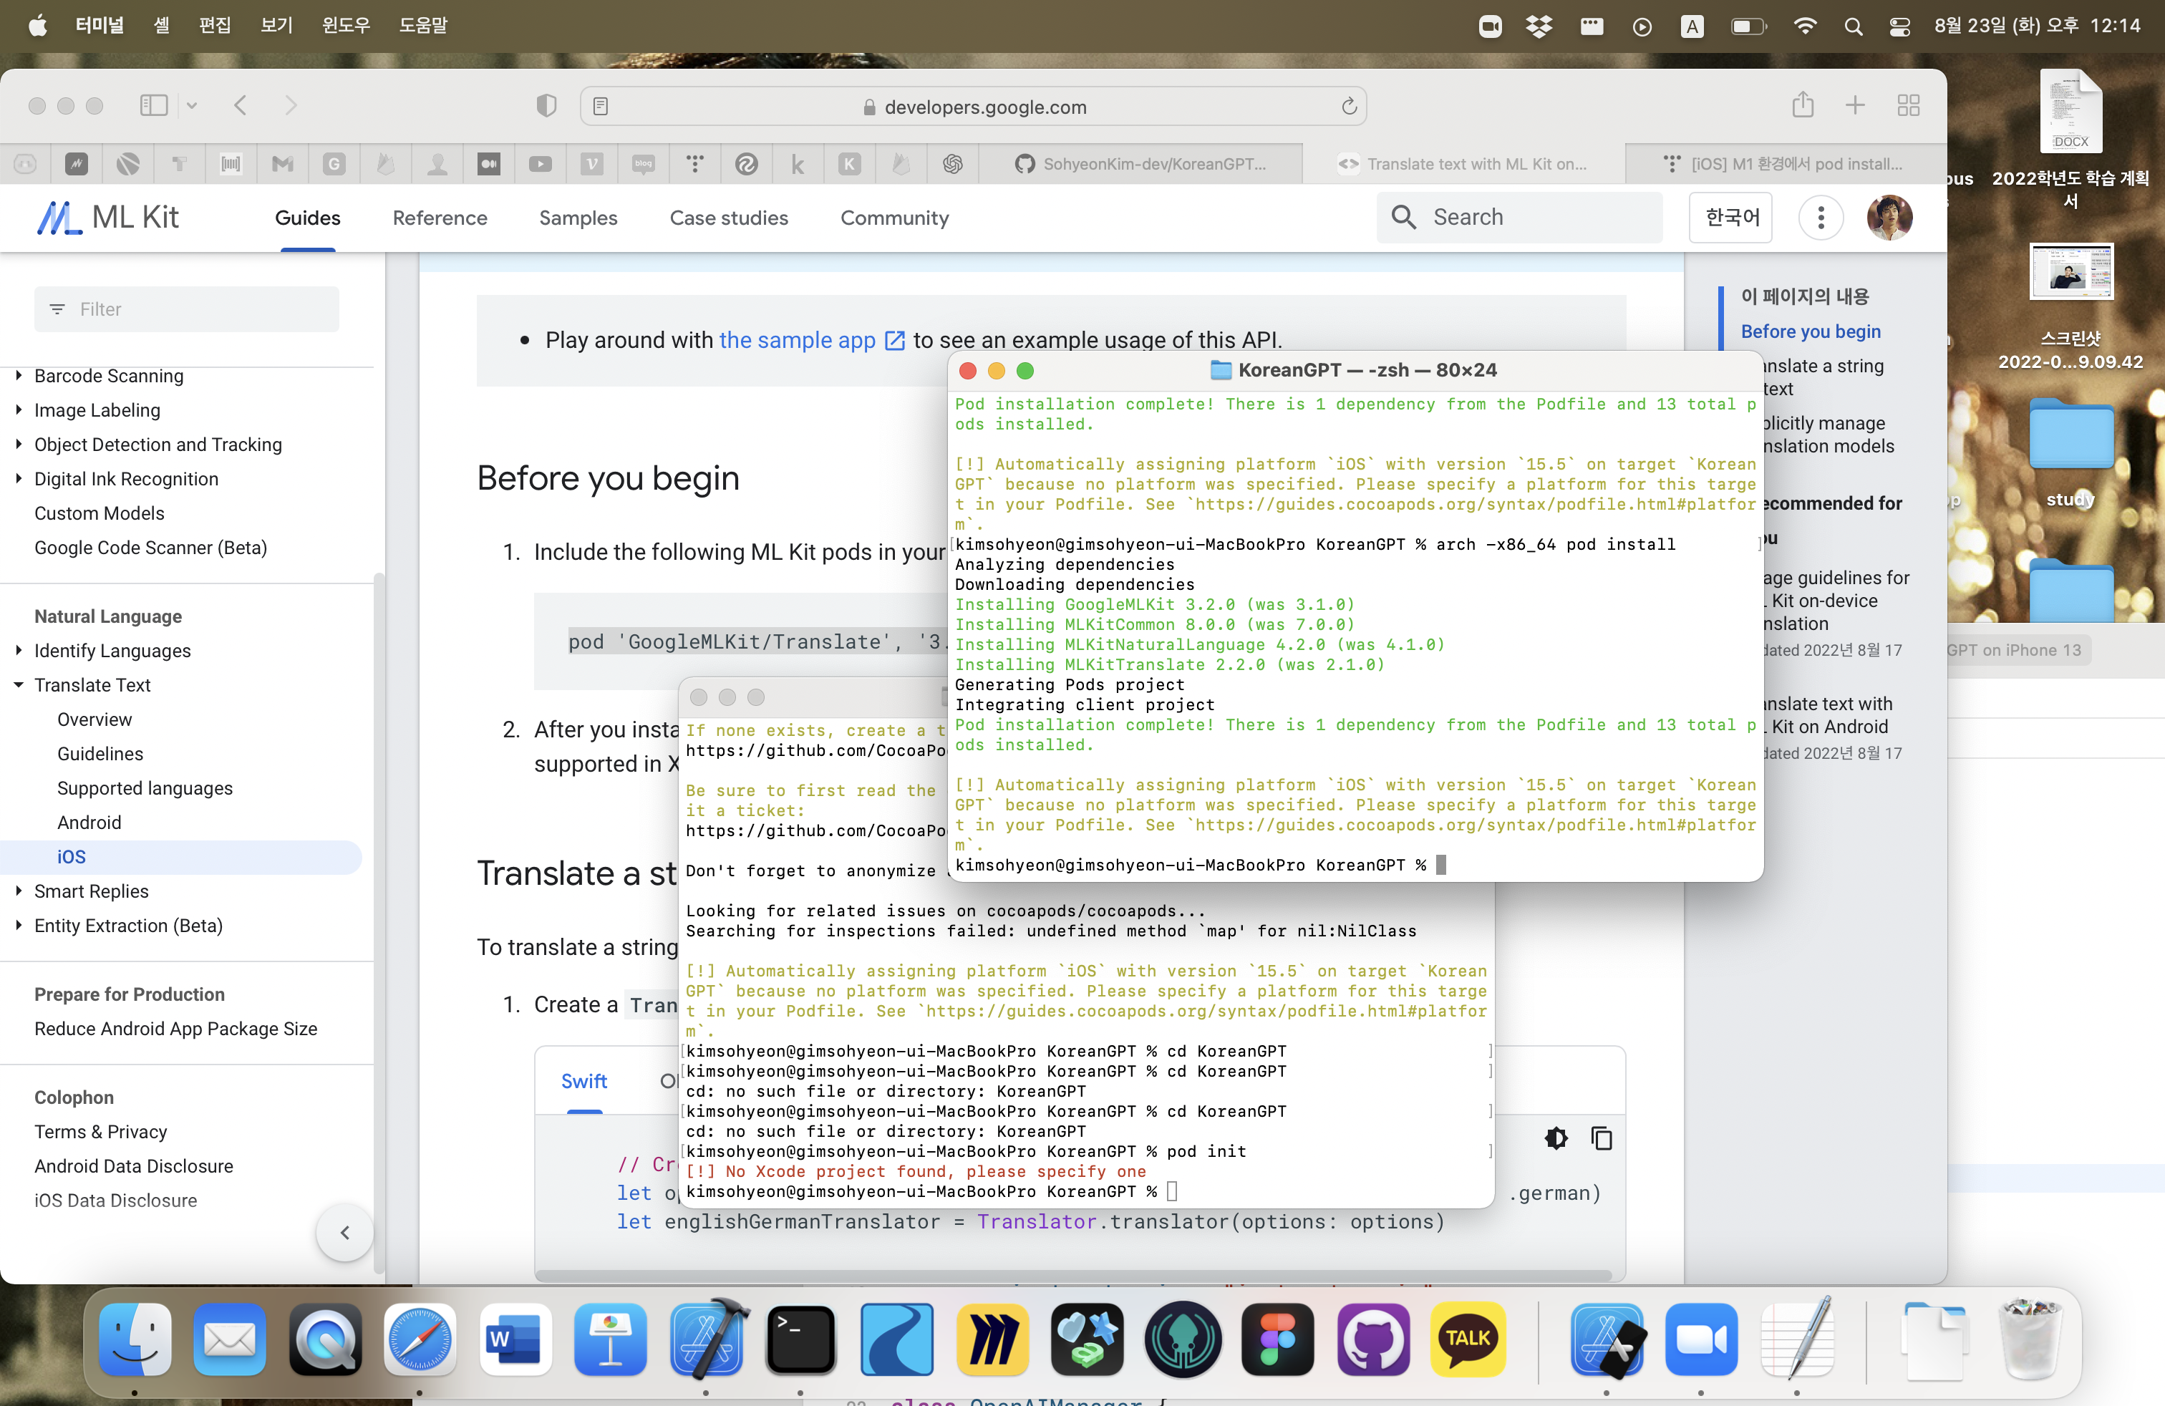
Task: Select the Guides tab
Action: point(307,218)
